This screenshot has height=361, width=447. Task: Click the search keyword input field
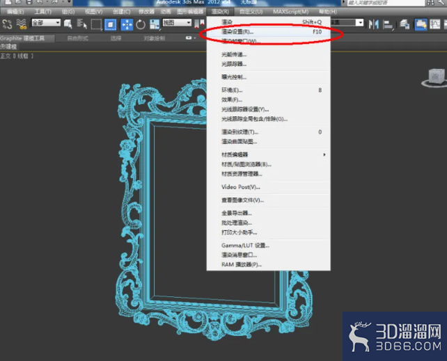pos(386,3)
